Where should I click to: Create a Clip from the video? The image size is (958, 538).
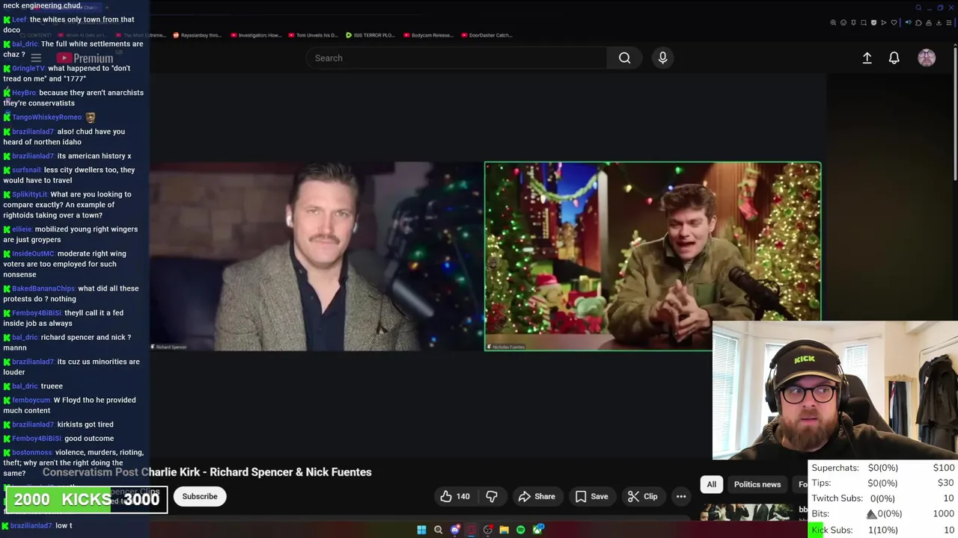click(x=643, y=496)
